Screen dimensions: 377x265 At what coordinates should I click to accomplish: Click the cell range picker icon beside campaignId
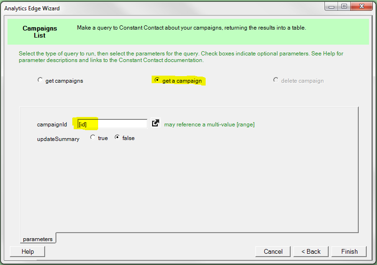155,124
